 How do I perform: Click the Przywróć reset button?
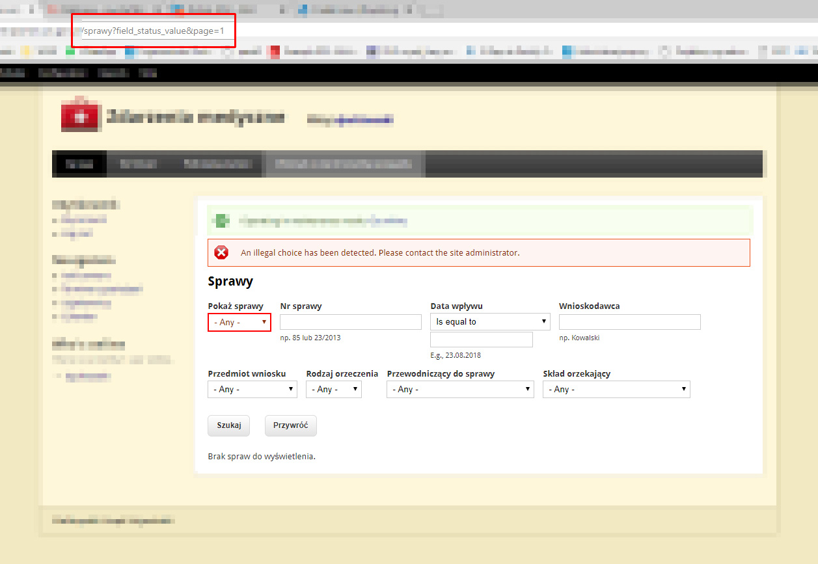(x=290, y=425)
